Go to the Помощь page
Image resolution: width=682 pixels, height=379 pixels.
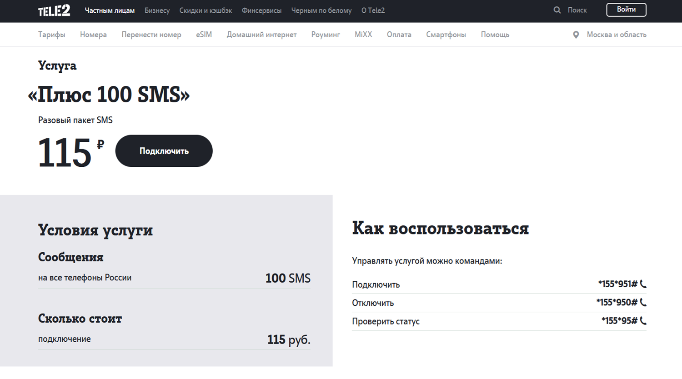pyautogui.click(x=495, y=35)
